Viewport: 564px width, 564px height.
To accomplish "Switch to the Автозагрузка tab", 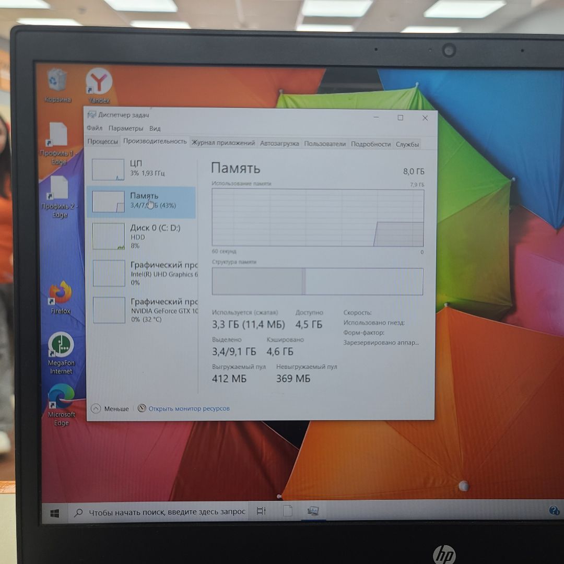I will (279, 144).
